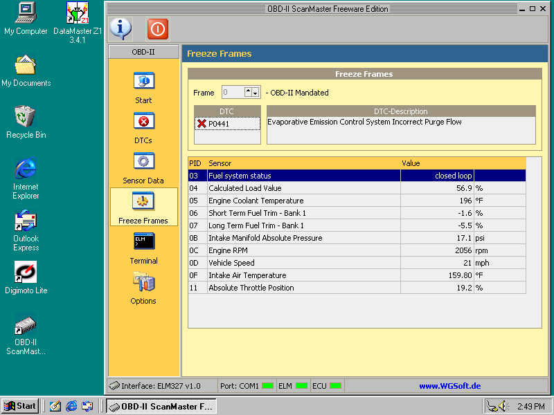Image resolution: width=554 pixels, height=415 pixels.
Task: Increase the Frame number with up arrow
Action: click(248, 91)
